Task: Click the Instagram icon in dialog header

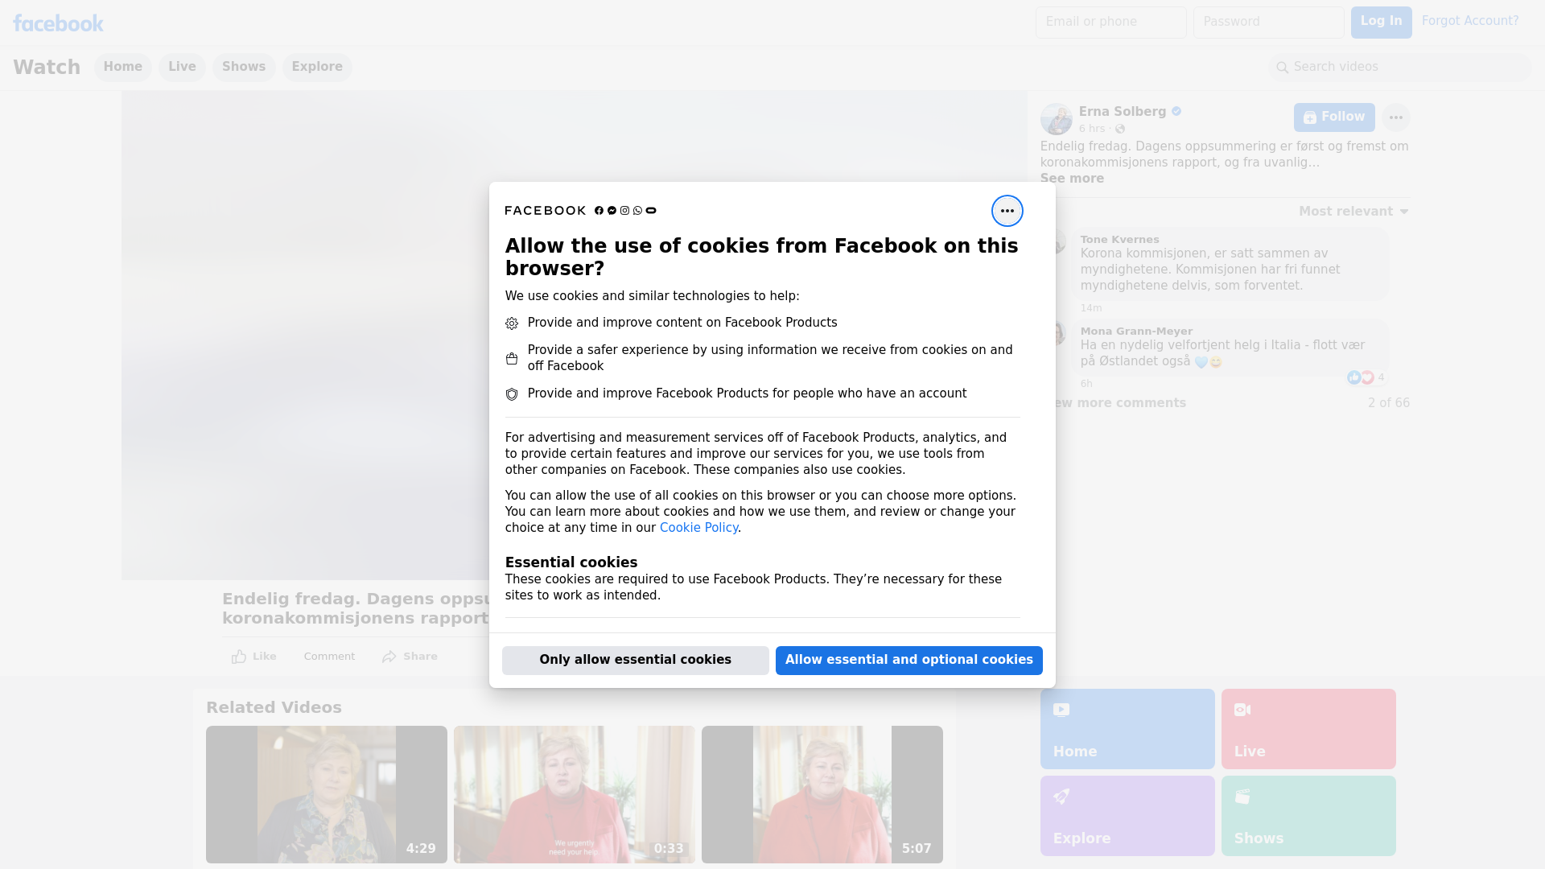Action: [624, 211]
